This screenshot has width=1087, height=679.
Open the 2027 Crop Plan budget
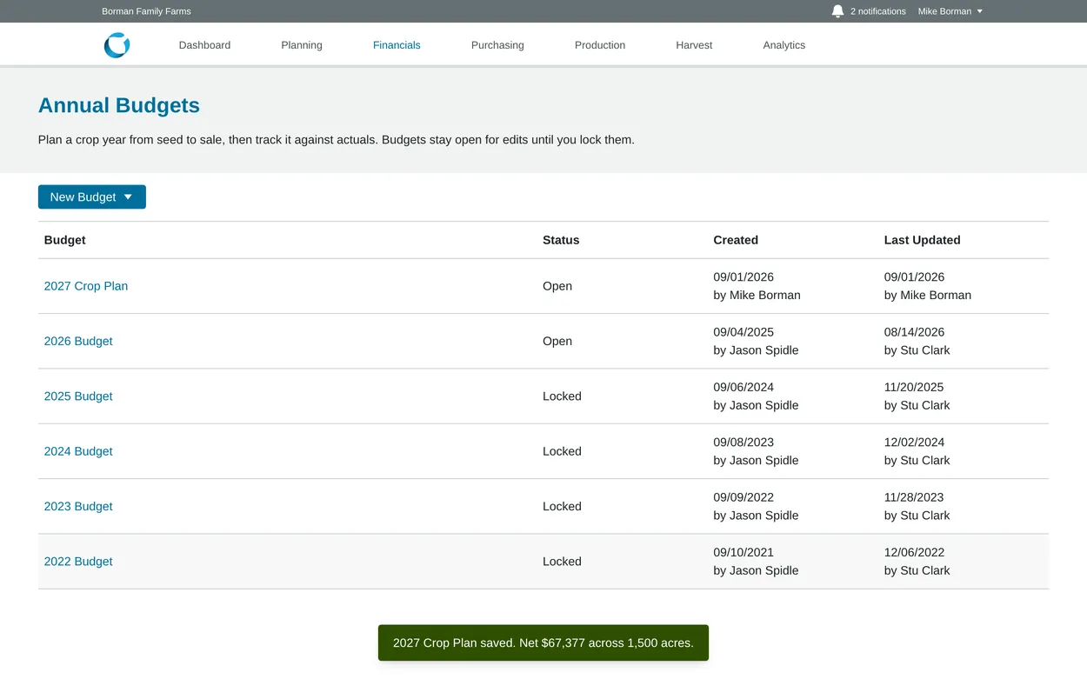(86, 286)
